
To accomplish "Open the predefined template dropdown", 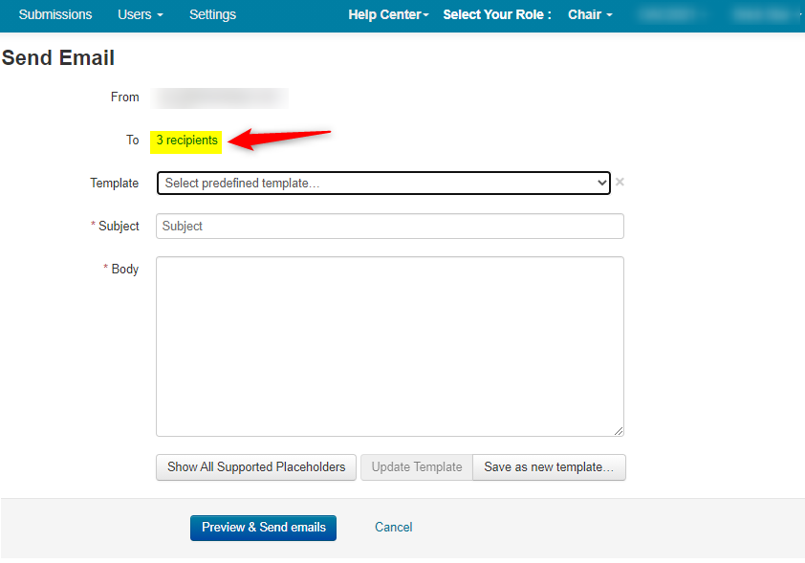I will point(383,184).
